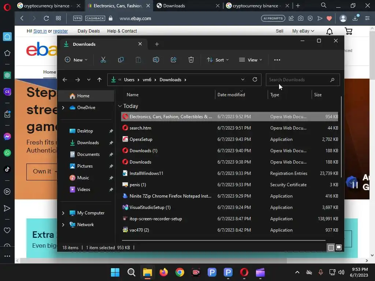
Task: Open Chrome from the taskbar
Action: coord(179,272)
